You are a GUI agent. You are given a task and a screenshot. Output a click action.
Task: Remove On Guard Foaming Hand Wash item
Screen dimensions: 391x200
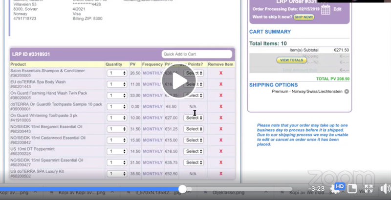coord(221,96)
